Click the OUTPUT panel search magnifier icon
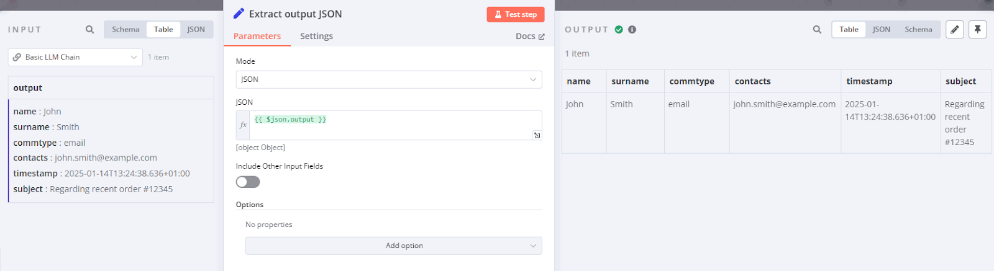Image resolution: width=994 pixels, height=271 pixels. 817,29
